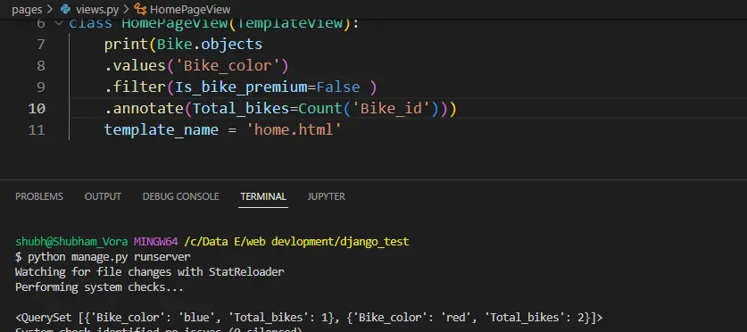Viewport: 747px width, 332px height.
Task: Switch to the PROBLEMS panel tab
Action: (39, 196)
